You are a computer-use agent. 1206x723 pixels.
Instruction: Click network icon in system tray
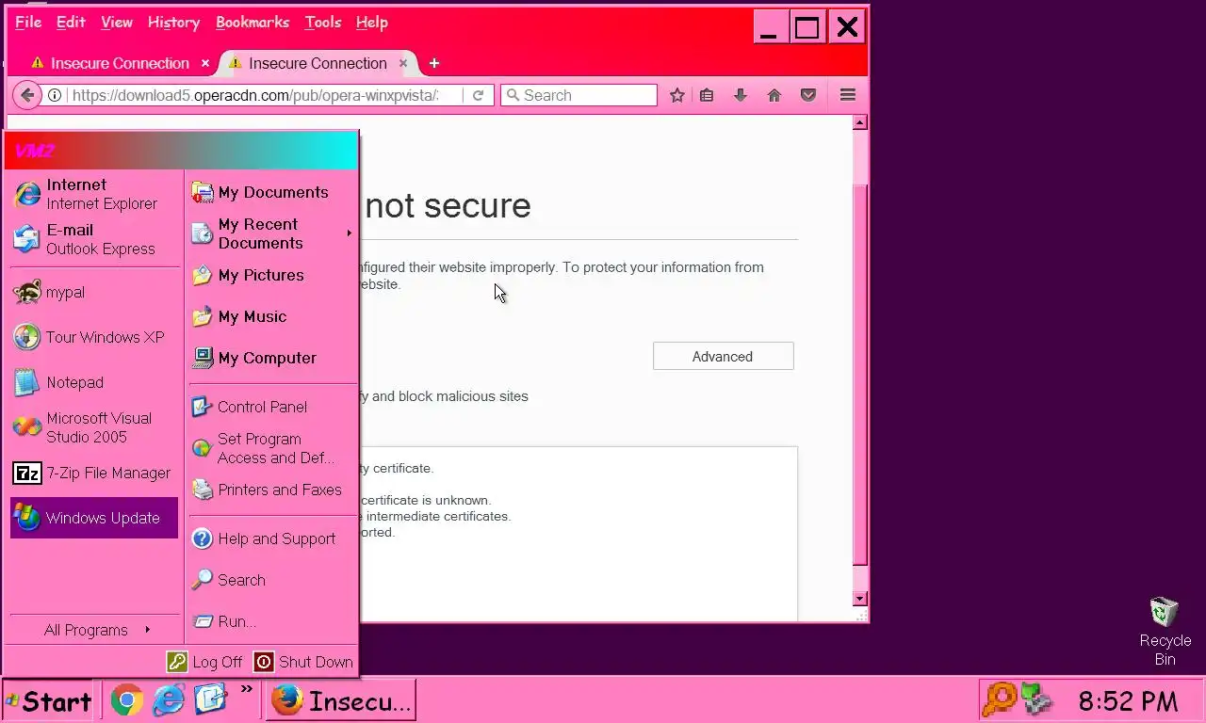1036,700
